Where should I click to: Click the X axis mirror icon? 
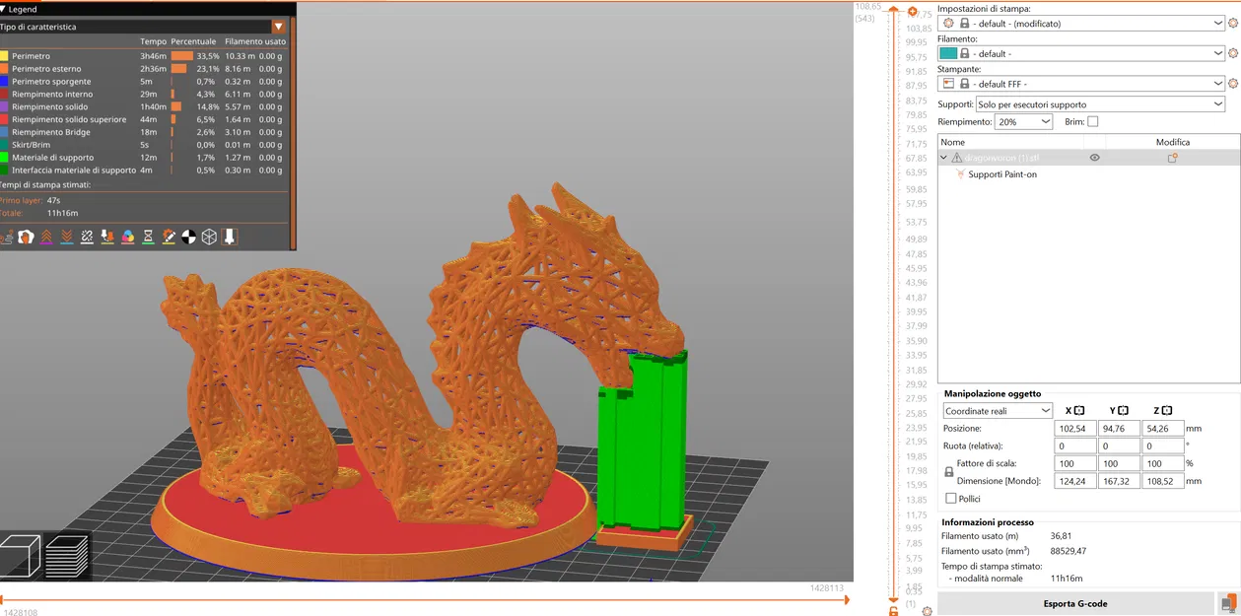1079,411
